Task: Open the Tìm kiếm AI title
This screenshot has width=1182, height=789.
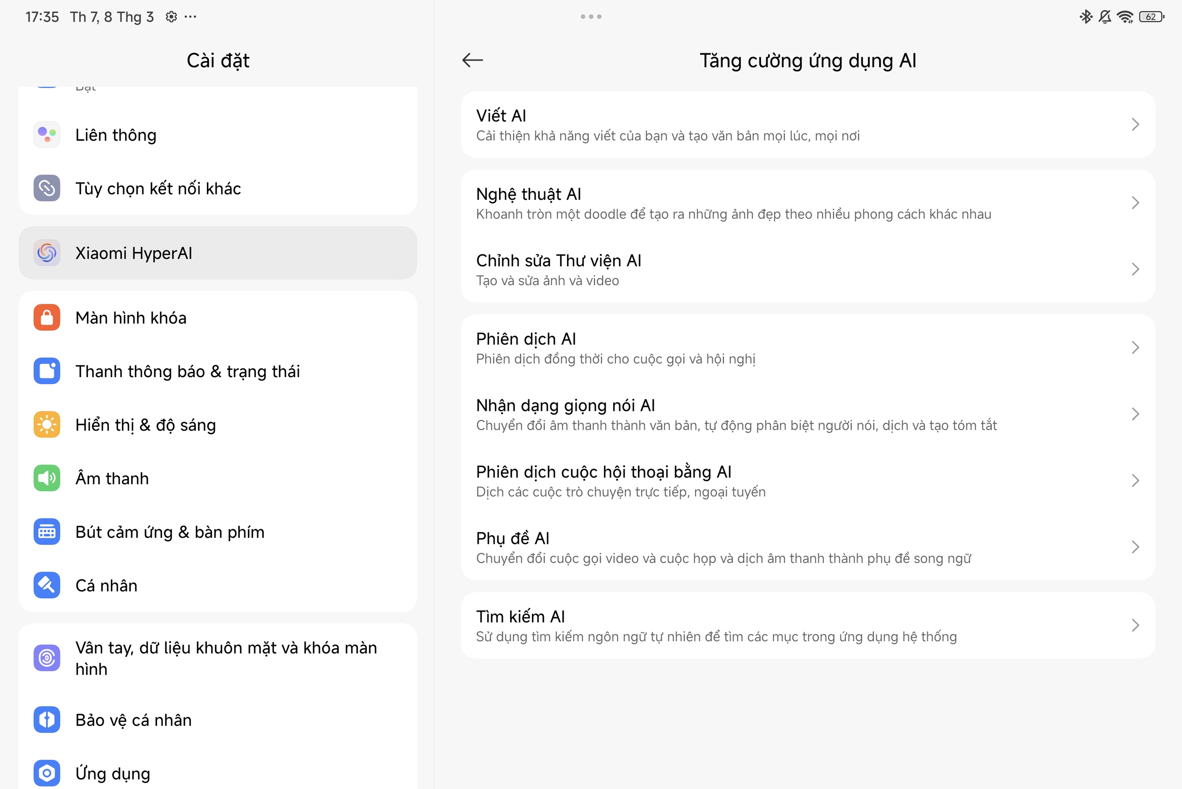Action: point(520,616)
